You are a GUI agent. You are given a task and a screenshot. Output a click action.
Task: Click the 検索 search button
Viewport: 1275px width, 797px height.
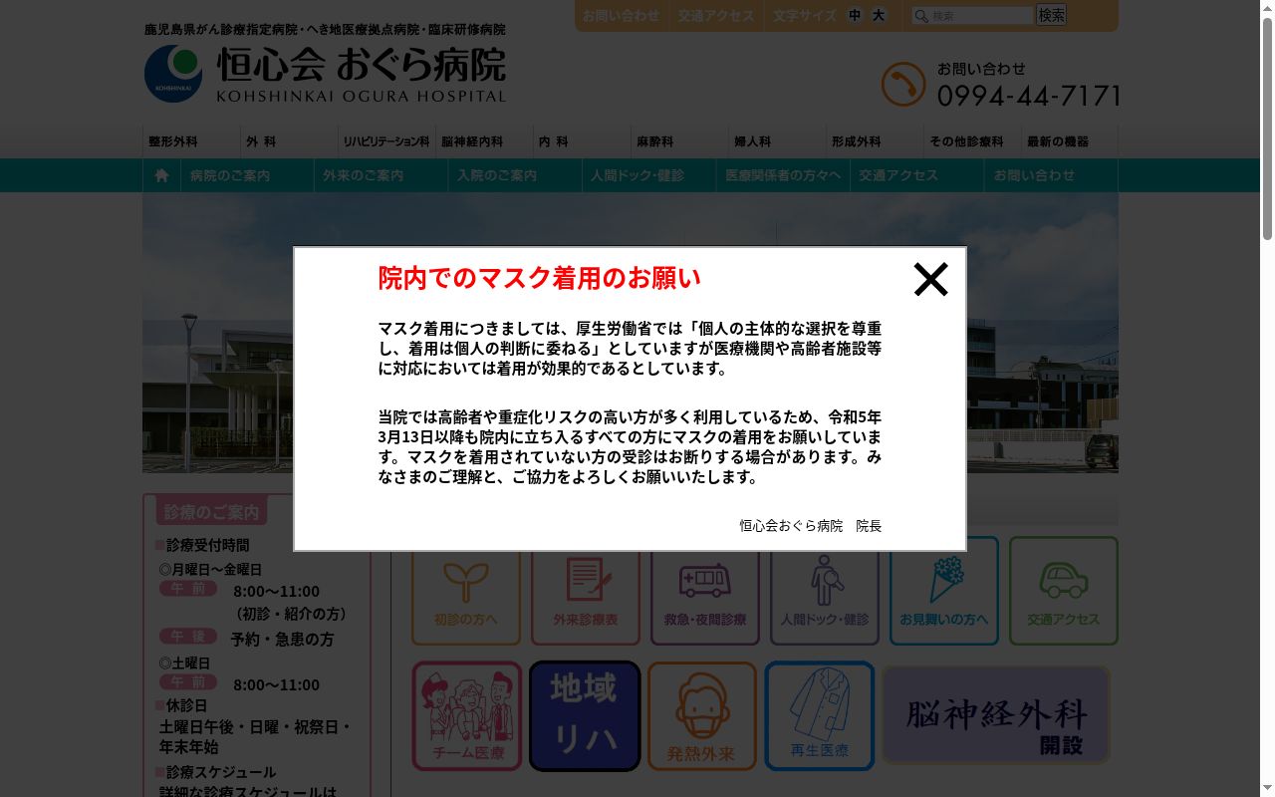(x=1051, y=15)
